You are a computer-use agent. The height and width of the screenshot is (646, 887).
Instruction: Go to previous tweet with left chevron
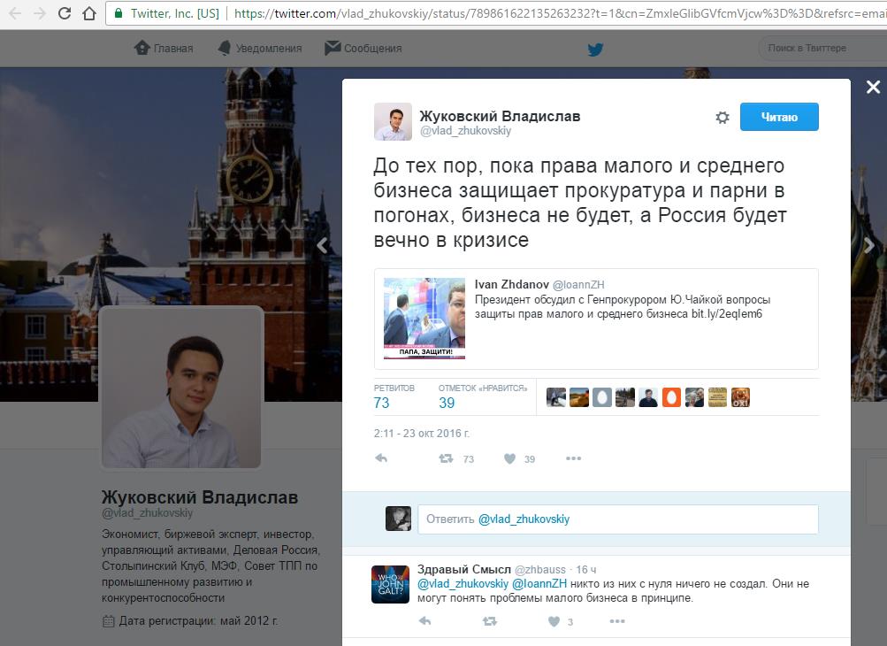click(x=323, y=245)
